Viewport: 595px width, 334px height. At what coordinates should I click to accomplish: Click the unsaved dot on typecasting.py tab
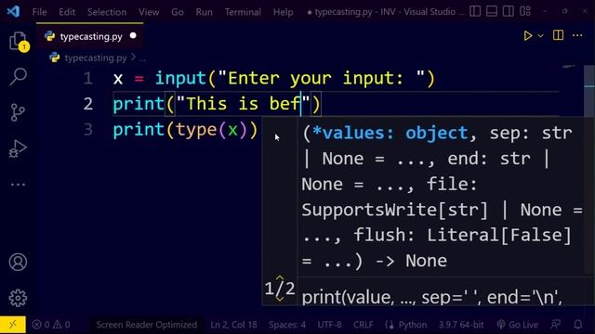(133, 35)
